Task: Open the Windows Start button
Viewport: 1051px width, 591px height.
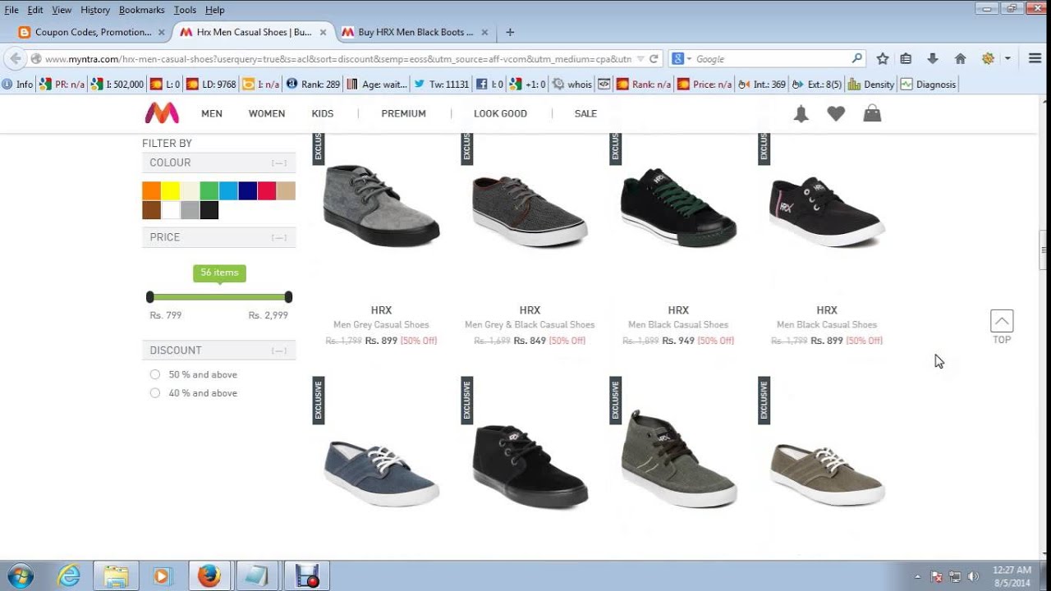Action: [x=19, y=575]
